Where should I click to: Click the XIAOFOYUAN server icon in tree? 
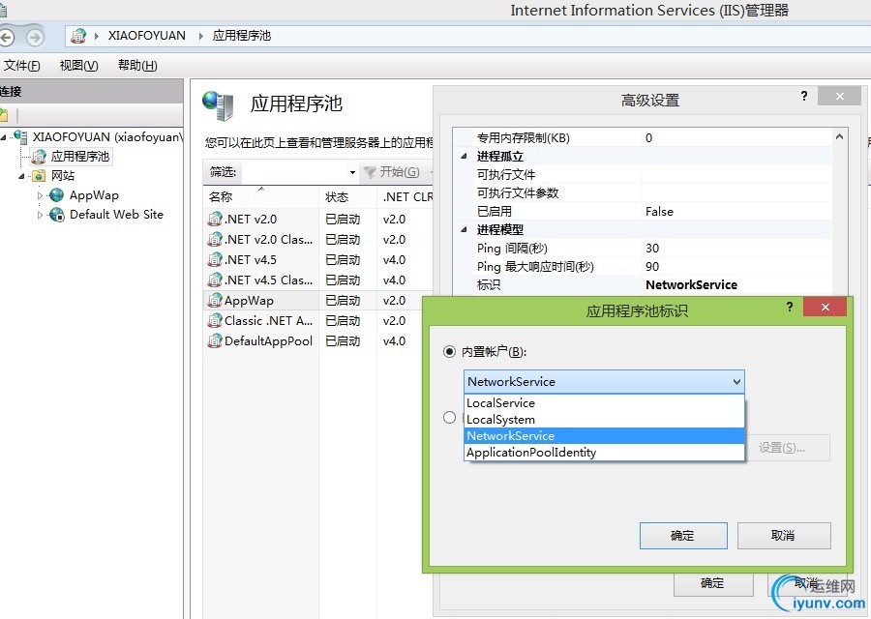20,136
